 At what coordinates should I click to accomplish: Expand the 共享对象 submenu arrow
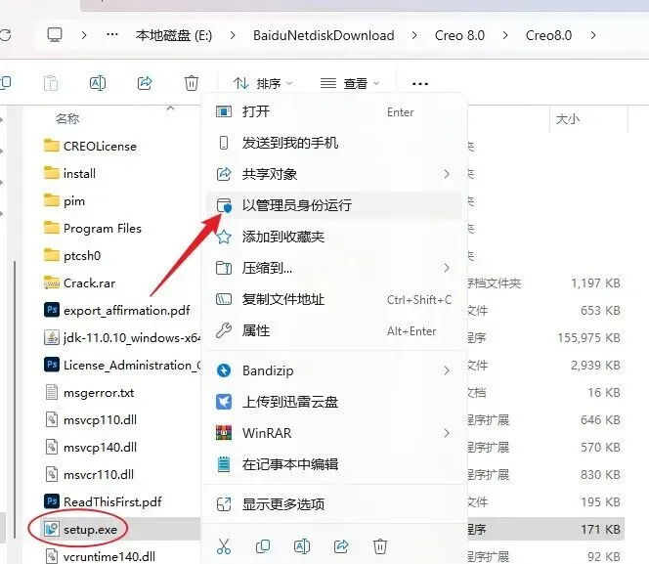coord(446,174)
